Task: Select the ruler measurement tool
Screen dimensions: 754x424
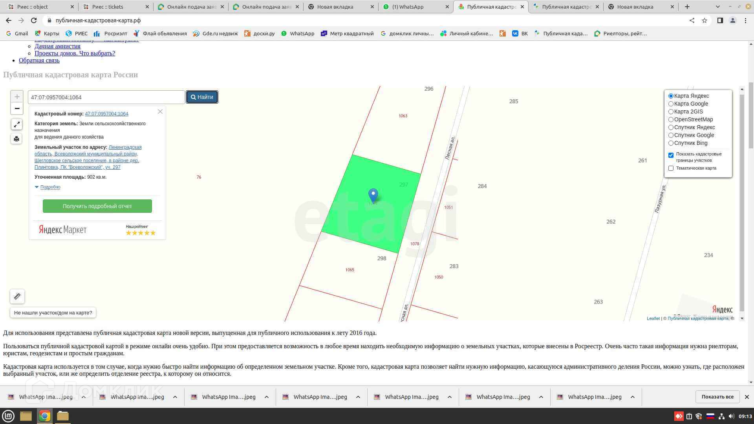Action: (x=17, y=296)
